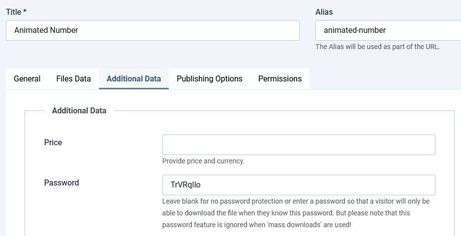461x236 pixels.
Task: Click the Alias field label
Action: [x=324, y=12]
